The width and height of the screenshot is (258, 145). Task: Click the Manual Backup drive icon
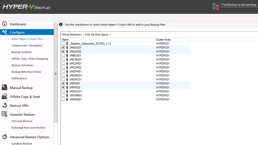(4, 87)
